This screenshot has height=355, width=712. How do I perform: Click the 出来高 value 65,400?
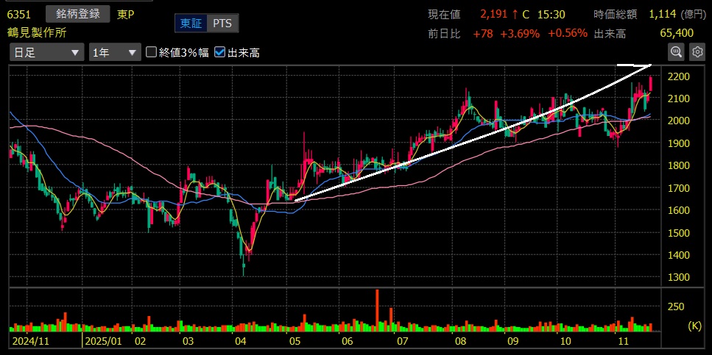tap(677, 33)
